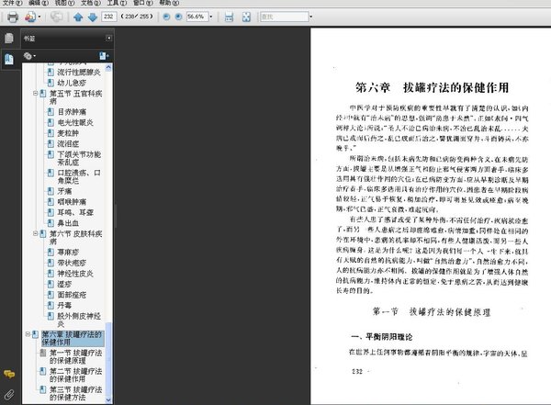This screenshot has height=405, width=551.
Task: Open the 窗口 (Window) menu
Action: coord(142,3)
